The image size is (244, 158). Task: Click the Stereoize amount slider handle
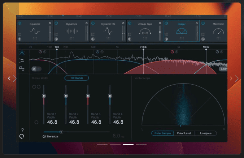click(61, 132)
